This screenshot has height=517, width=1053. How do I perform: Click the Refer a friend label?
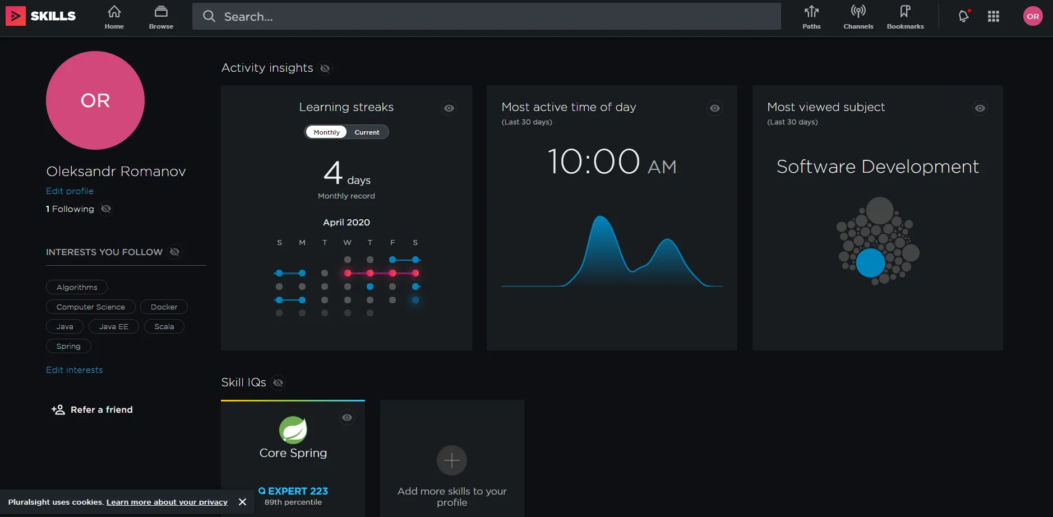(101, 410)
